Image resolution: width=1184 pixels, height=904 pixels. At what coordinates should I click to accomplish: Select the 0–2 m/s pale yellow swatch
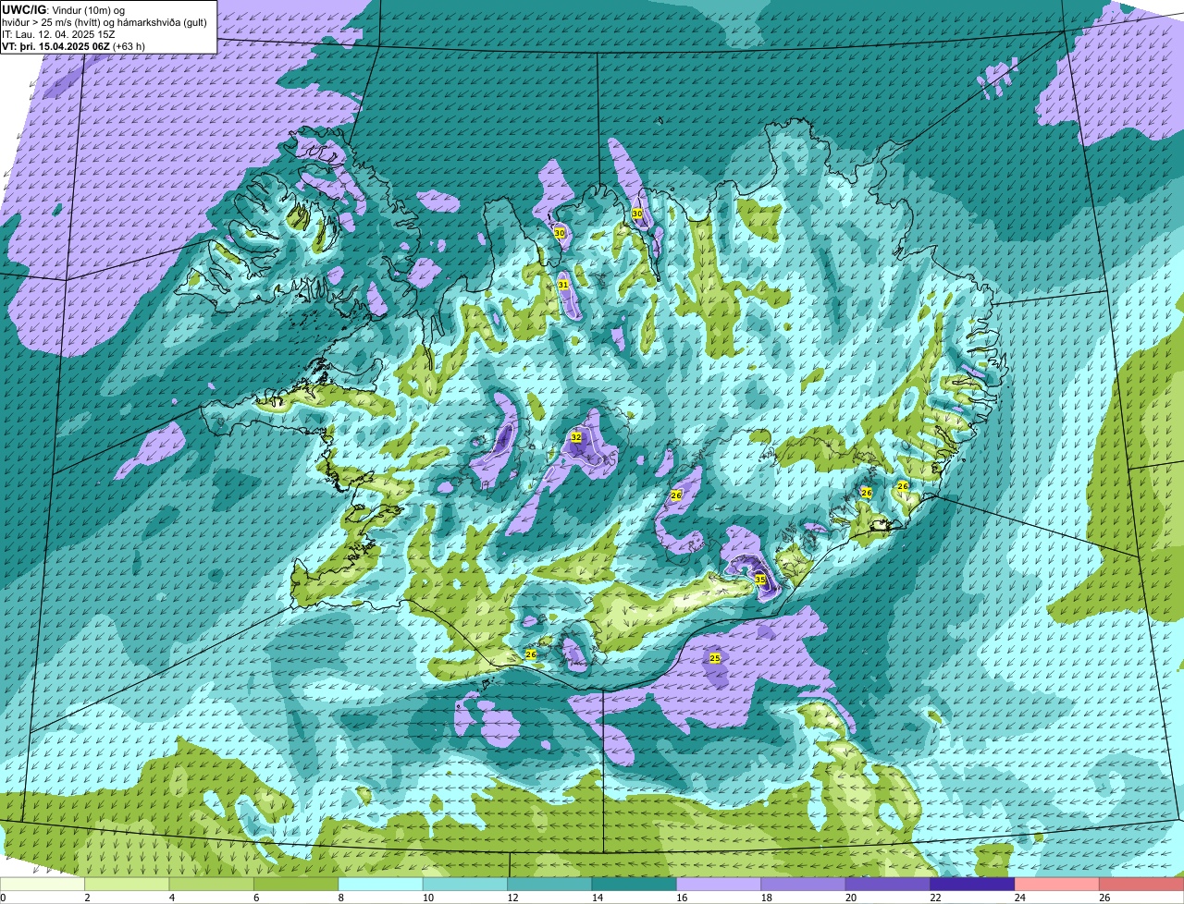(43, 884)
